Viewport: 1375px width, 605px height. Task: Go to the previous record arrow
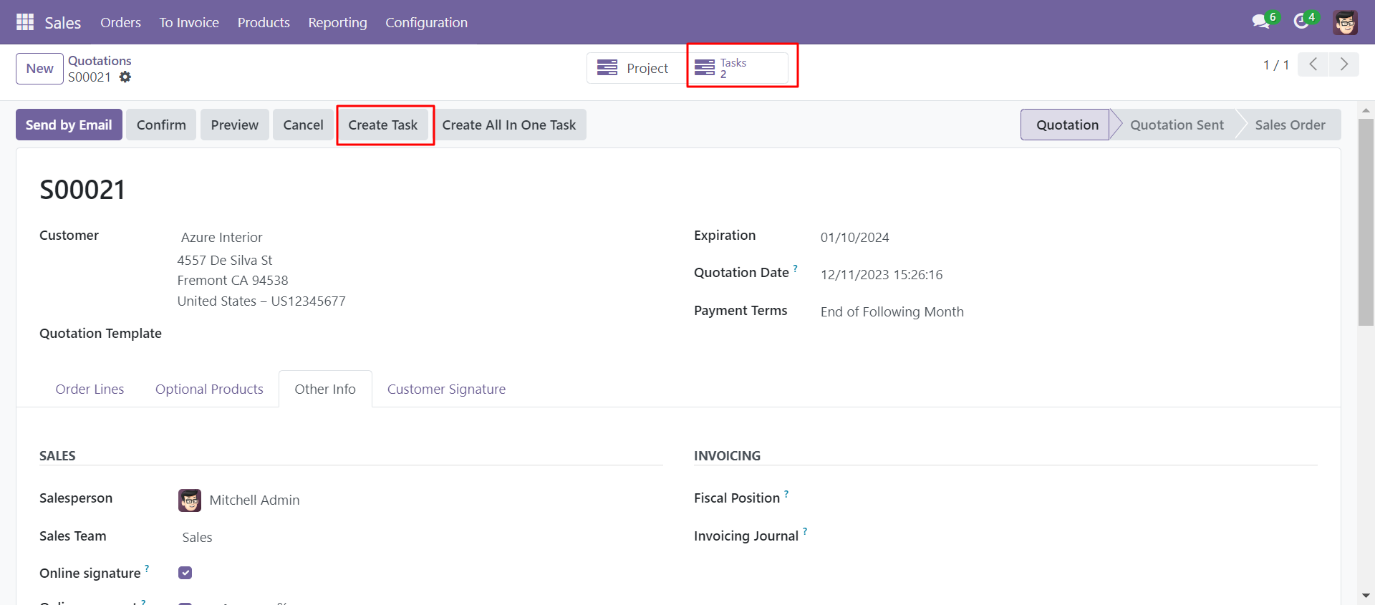tap(1313, 64)
